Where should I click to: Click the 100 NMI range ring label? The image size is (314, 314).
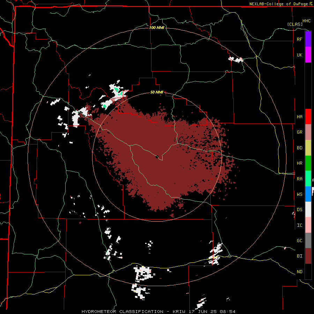pos(157,28)
